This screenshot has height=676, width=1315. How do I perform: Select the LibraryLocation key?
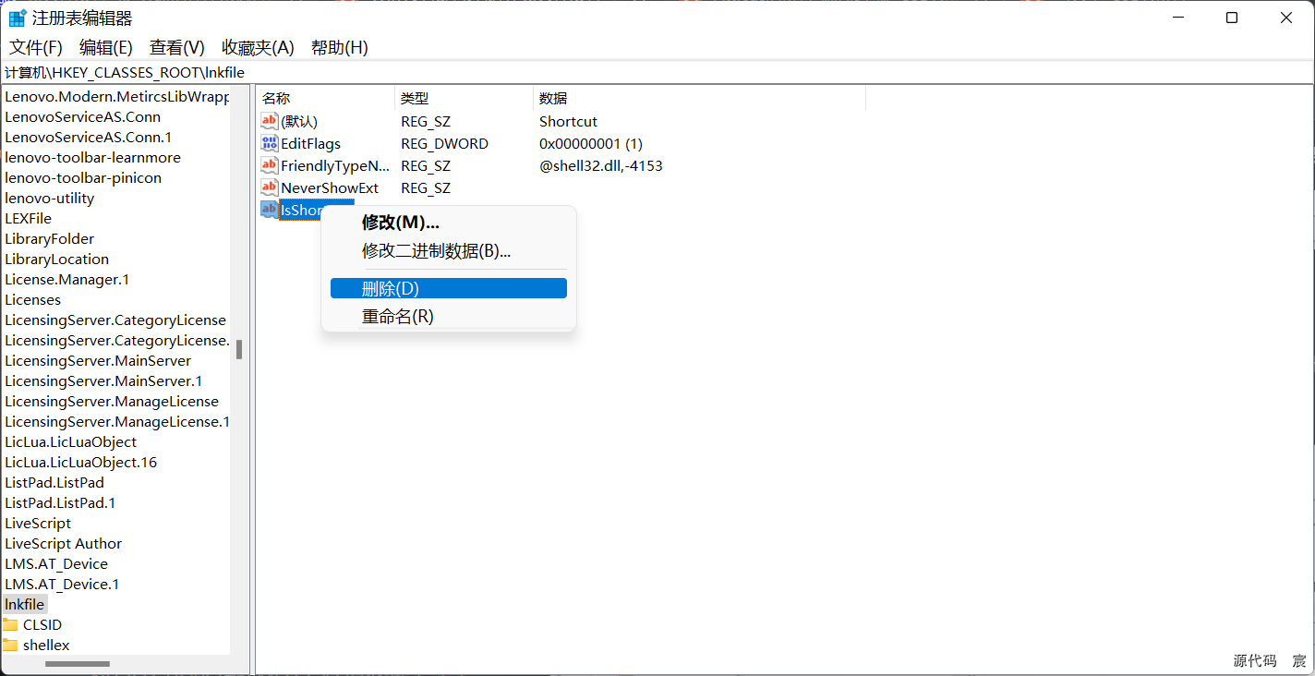point(56,259)
